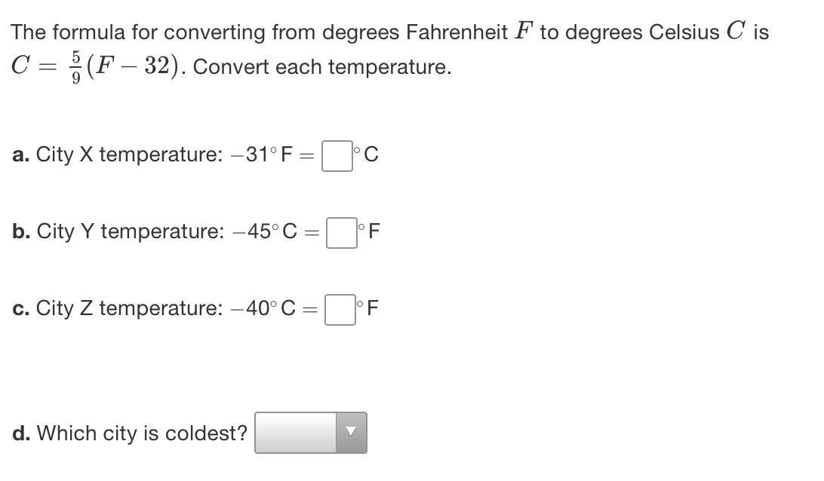This screenshot has height=481, width=824.
Task: Click the formula C = 5/9(F − 32)
Action: [97, 67]
